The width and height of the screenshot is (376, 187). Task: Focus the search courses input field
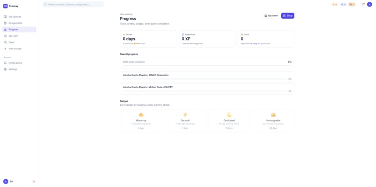click(x=73, y=4)
